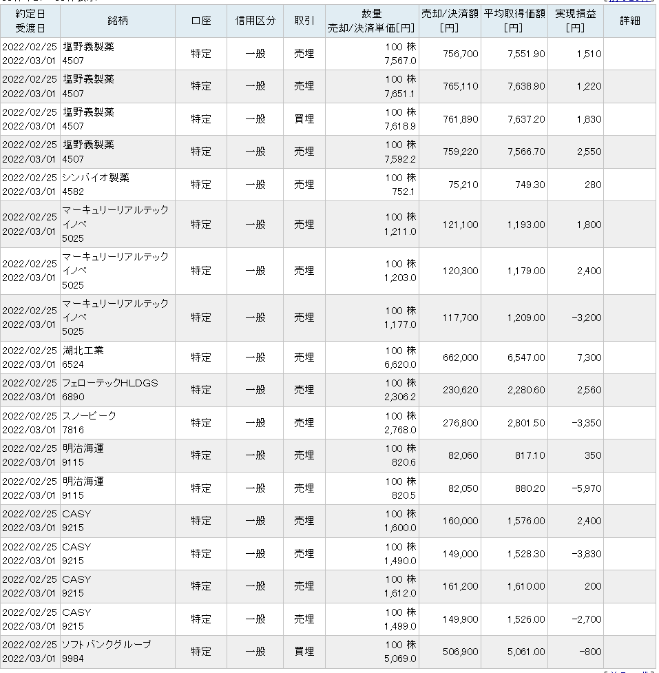Image resolution: width=659 pixels, height=673 pixels.
Task: Select the -800 realized loss cell
Action: tap(576, 652)
